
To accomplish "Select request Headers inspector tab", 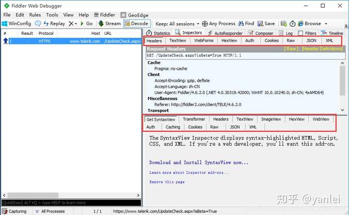I will [x=154, y=41].
